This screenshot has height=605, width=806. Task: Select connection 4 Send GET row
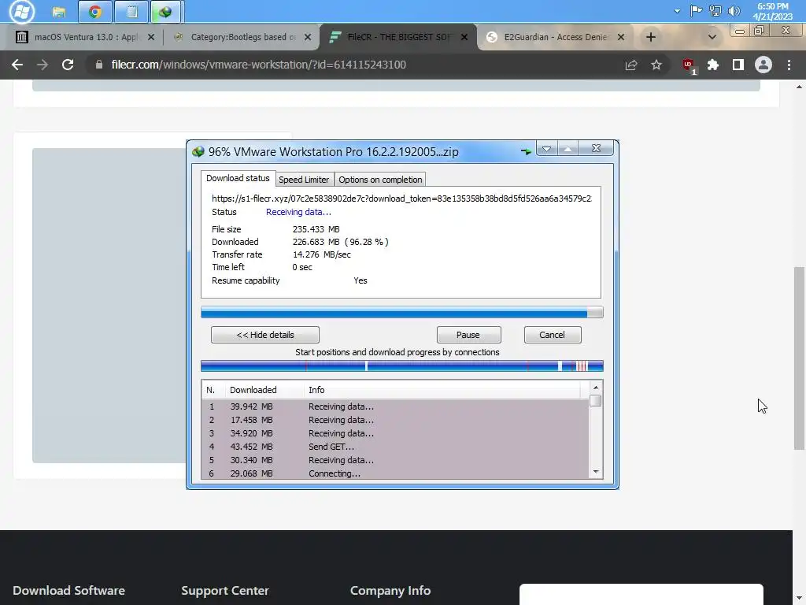pyautogui.click(x=395, y=447)
